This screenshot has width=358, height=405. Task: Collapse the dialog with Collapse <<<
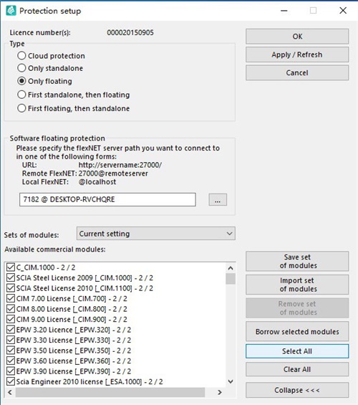click(297, 390)
